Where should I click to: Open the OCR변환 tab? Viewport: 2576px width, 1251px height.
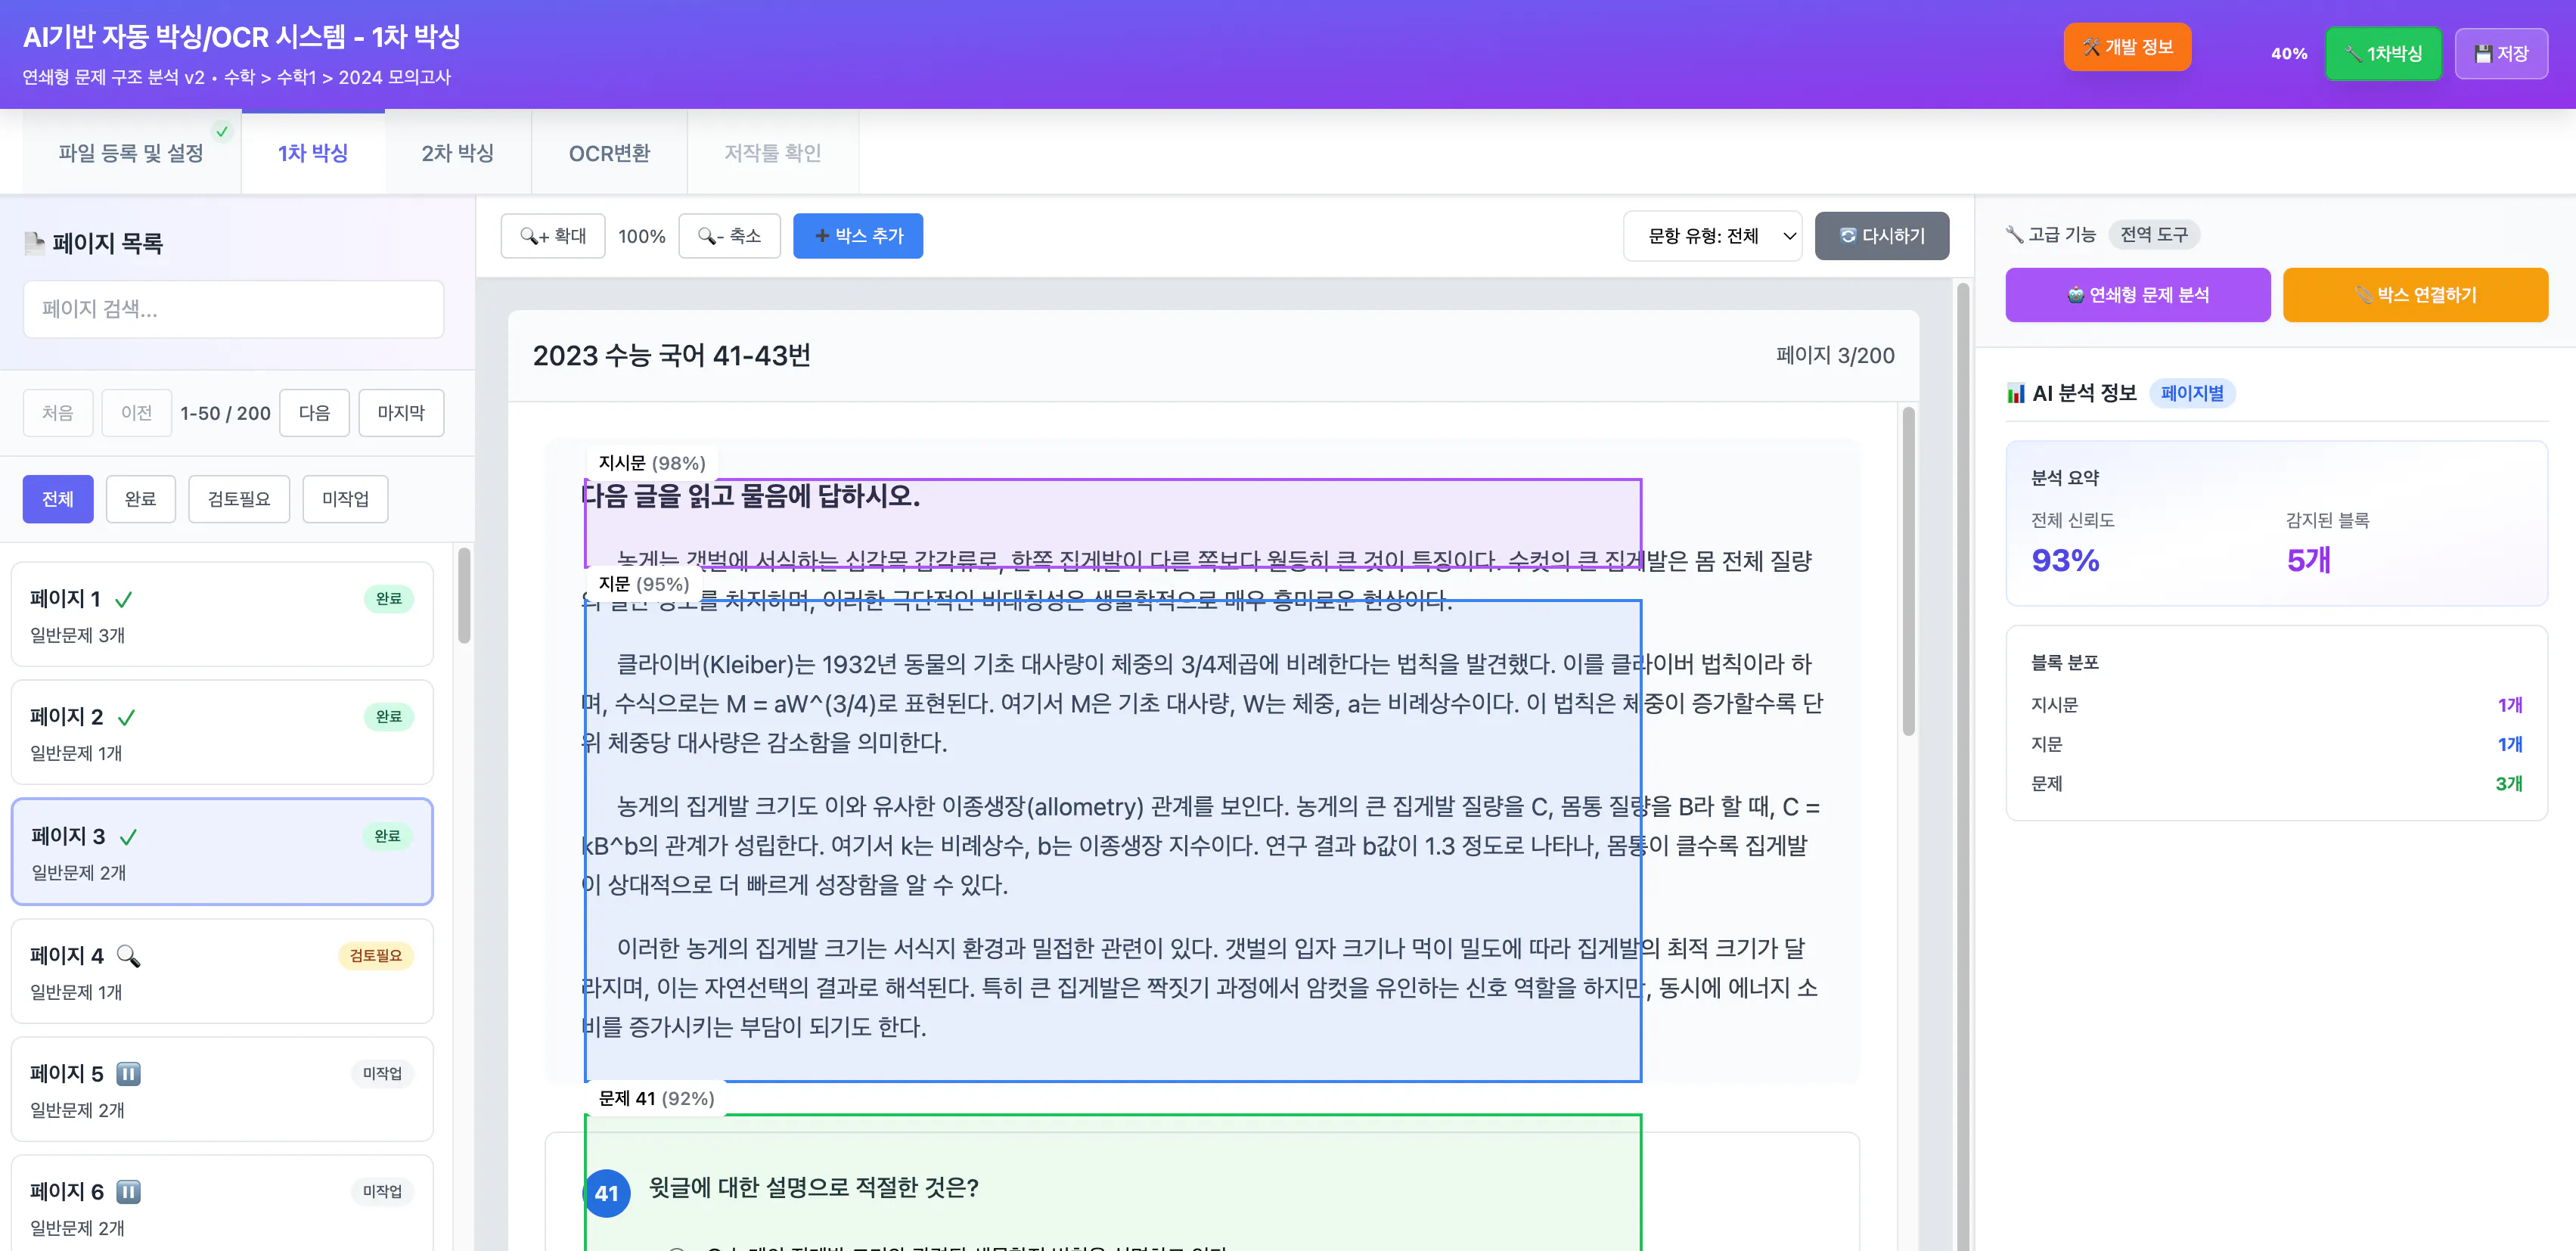coord(609,153)
